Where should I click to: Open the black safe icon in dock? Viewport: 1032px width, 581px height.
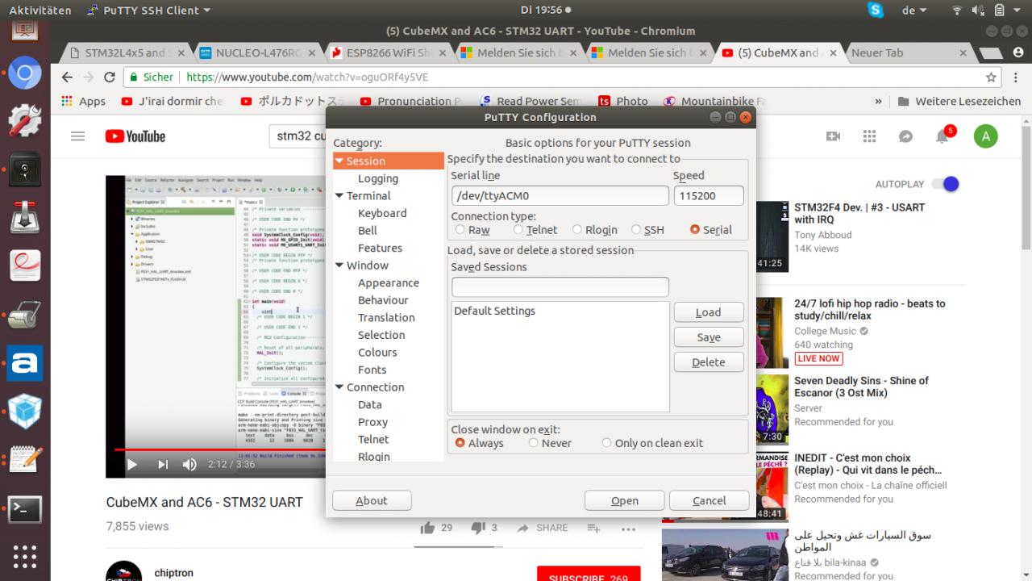[x=25, y=169]
